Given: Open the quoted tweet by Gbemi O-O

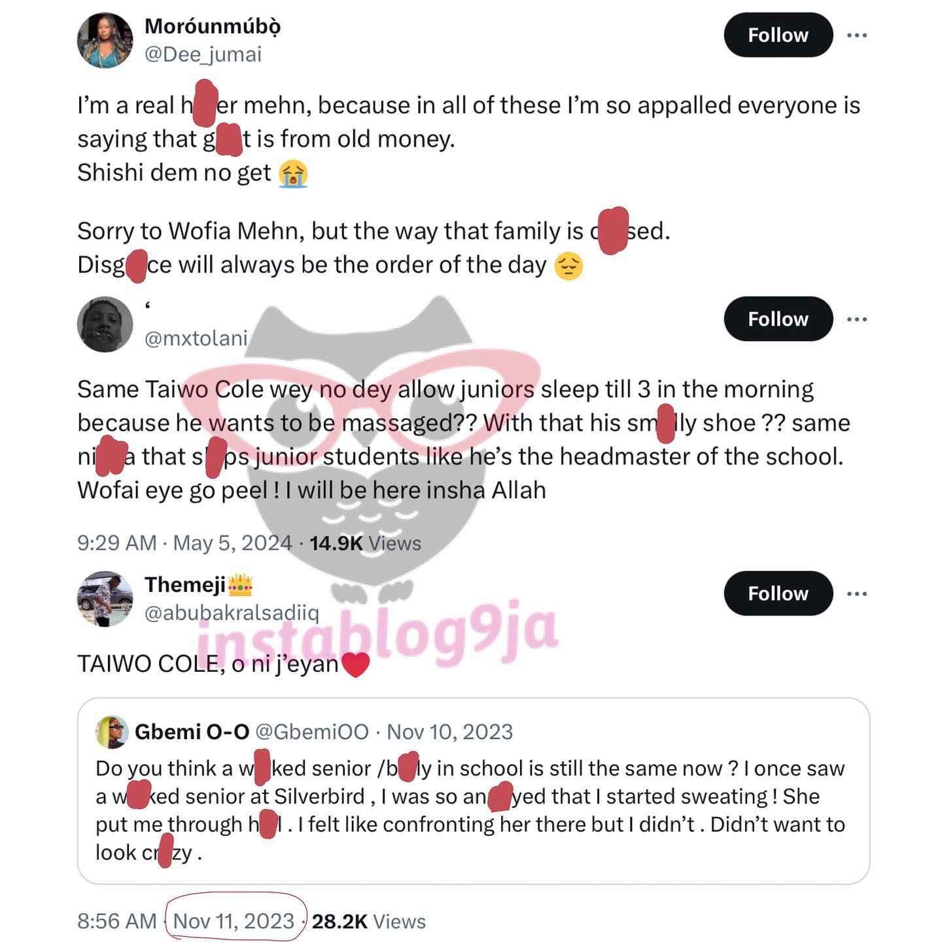Looking at the screenshot, I should pos(474,791).
